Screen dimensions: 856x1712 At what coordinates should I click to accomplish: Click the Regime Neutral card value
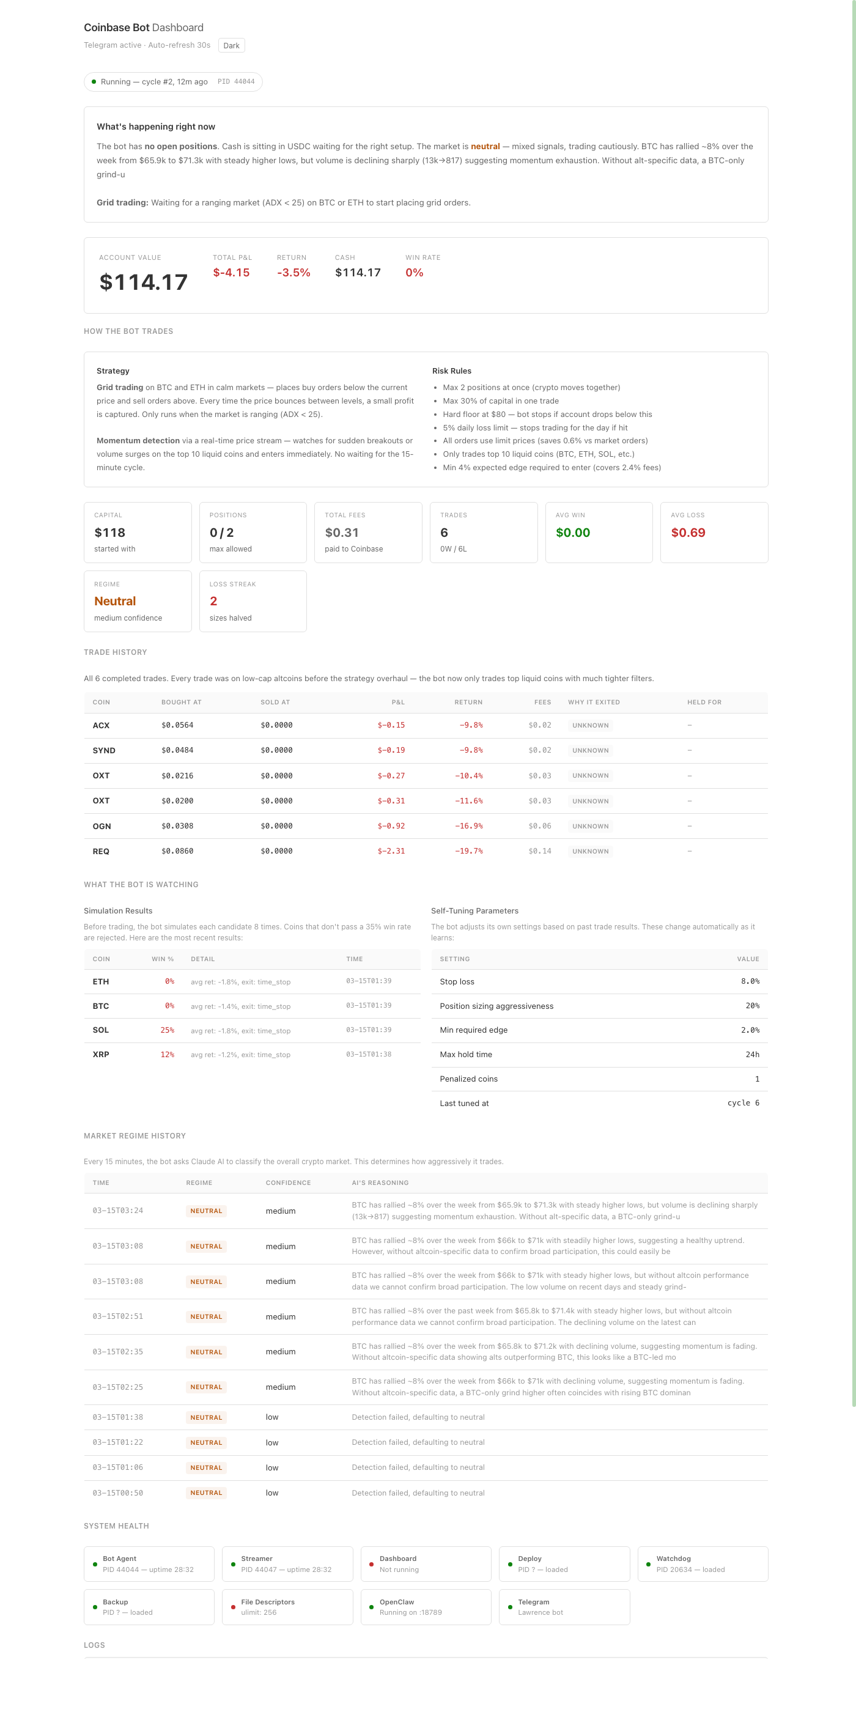point(115,601)
